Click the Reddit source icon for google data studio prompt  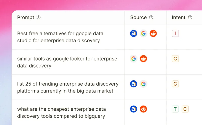point(153,34)
